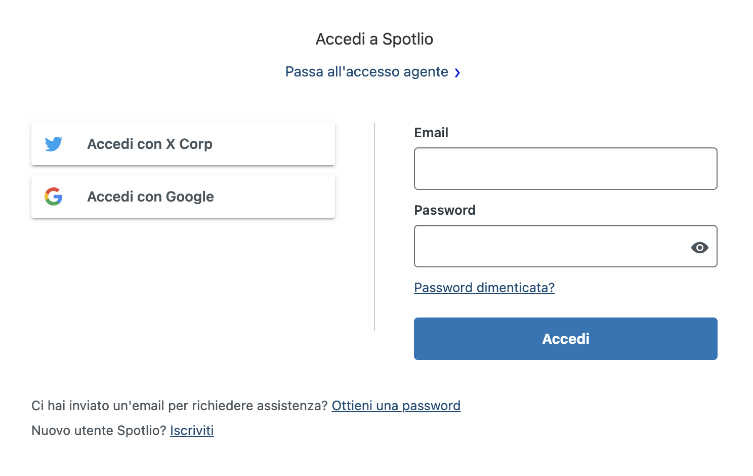Open the Passa all'accesso agente link
This screenshot has width=753, height=476.
click(367, 72)
